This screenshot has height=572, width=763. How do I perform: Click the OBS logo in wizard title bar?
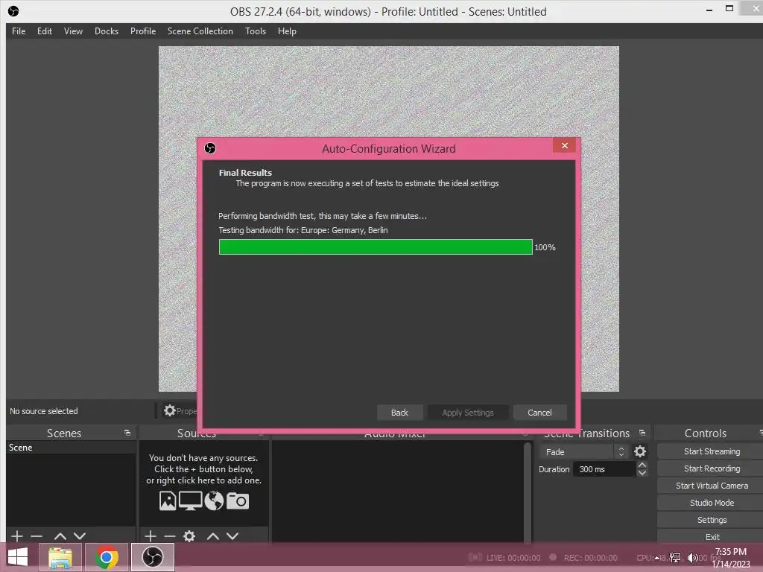pyautogui.click(x=210, y=148)
